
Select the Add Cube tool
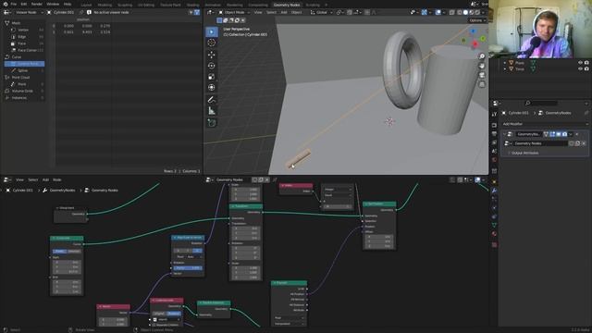point(212,123)
